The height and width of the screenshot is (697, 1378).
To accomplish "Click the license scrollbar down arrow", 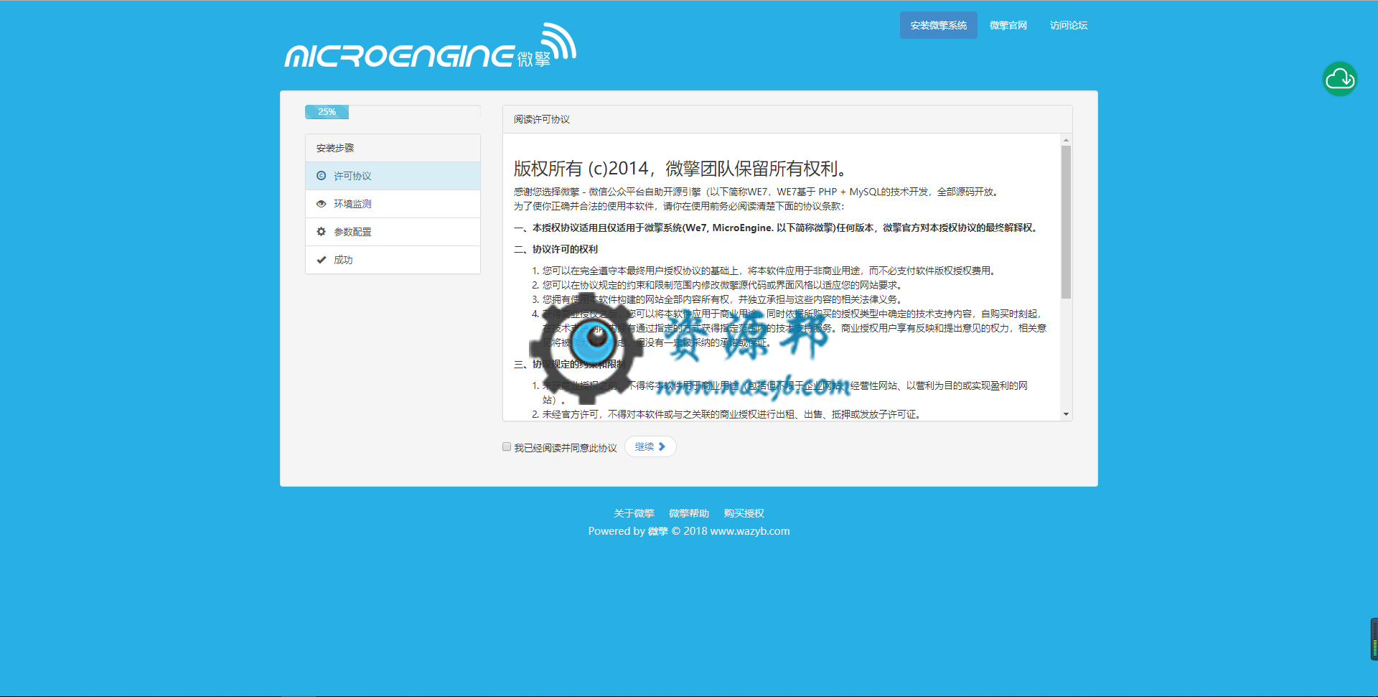I will coord(1066,414).
